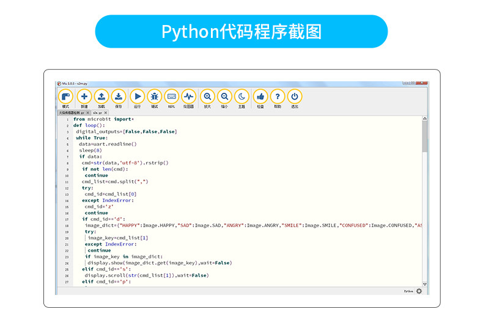
Task: Click the Python mode label in the status bar
Action: point(408,291)
